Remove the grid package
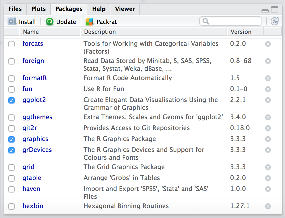The width and height of the screenshot is (285, 218). 268,167
